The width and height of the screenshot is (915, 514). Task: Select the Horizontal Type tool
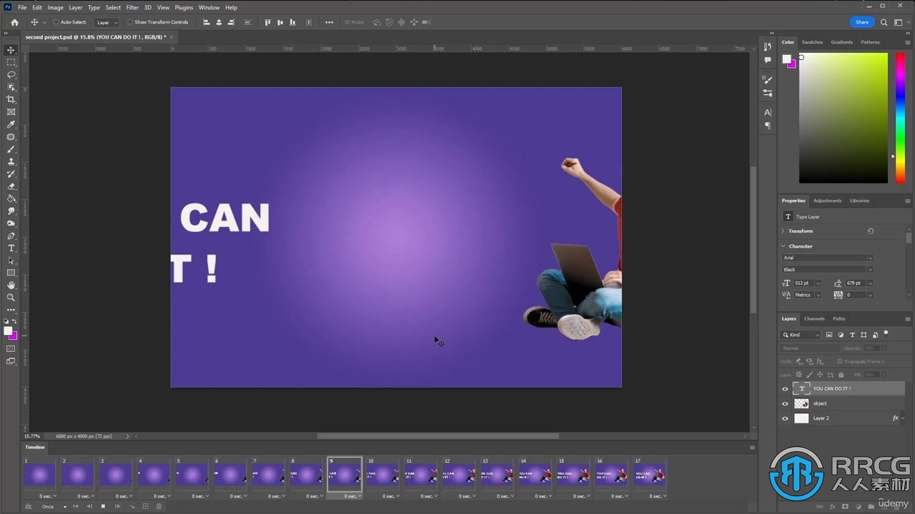coord(11,248)
